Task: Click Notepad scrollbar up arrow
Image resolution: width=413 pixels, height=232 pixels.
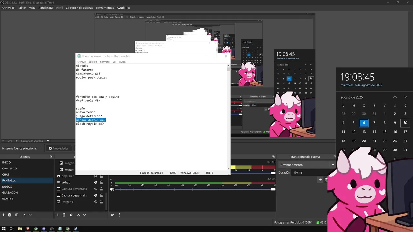Action: click(229, 65)
